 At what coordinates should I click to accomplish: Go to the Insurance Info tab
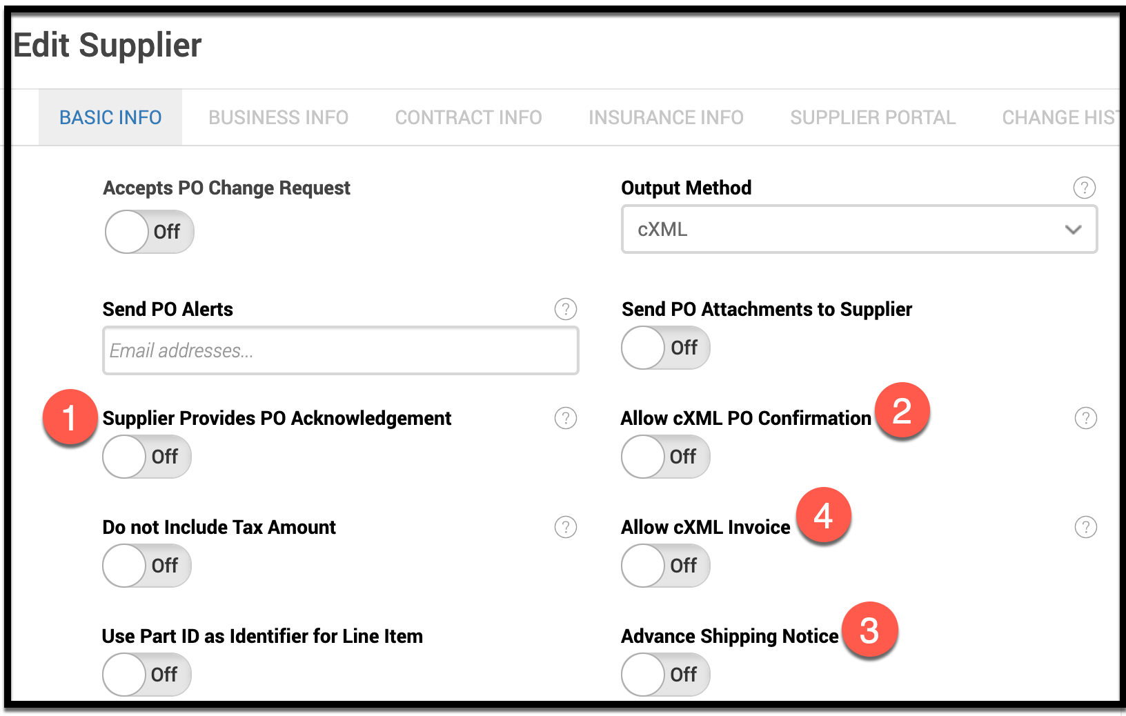click(666, 118)
